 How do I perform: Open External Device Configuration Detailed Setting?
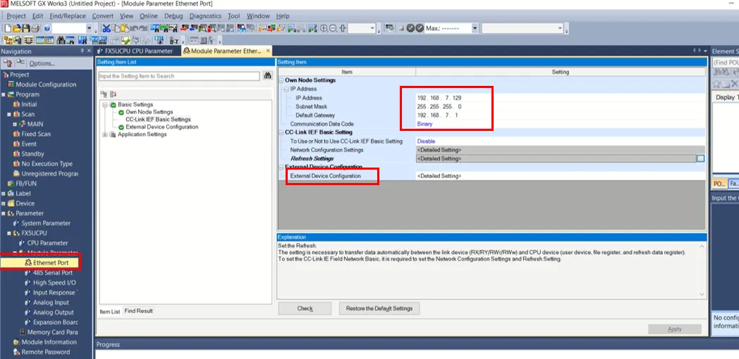pos(561,176)
